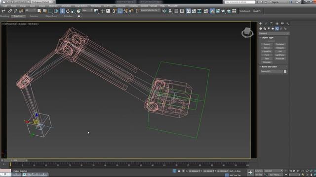The height and width of the screenshot is (177, 316).
Task: Click the Unlink Selection tool
Action: pyautogui.click(x=15, y=11)
